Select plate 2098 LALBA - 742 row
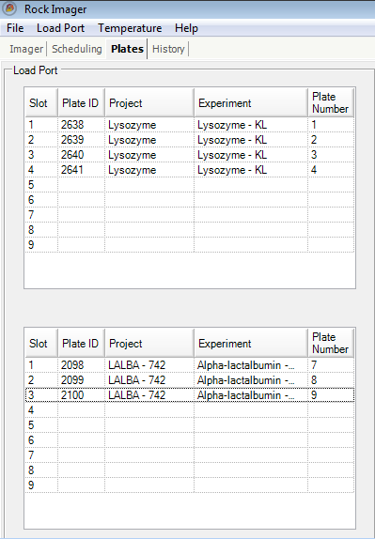375x539 pixels. point(190,365)
